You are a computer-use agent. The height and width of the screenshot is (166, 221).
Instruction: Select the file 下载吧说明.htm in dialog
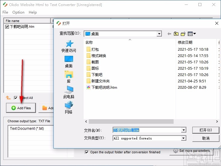tap(102, 87)
